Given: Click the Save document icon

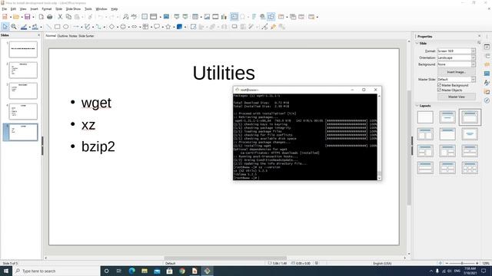Looking at the screenshot, I should point(28,17).
